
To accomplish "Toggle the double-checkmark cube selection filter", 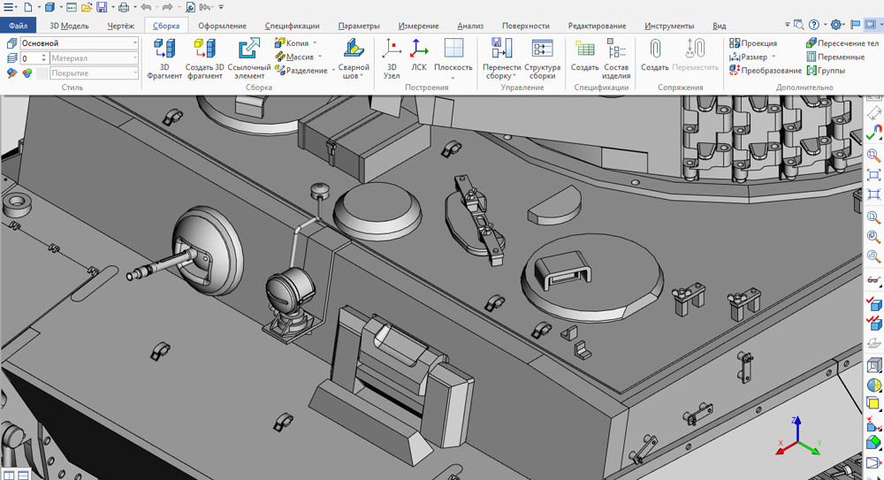I will coord(874,323).
